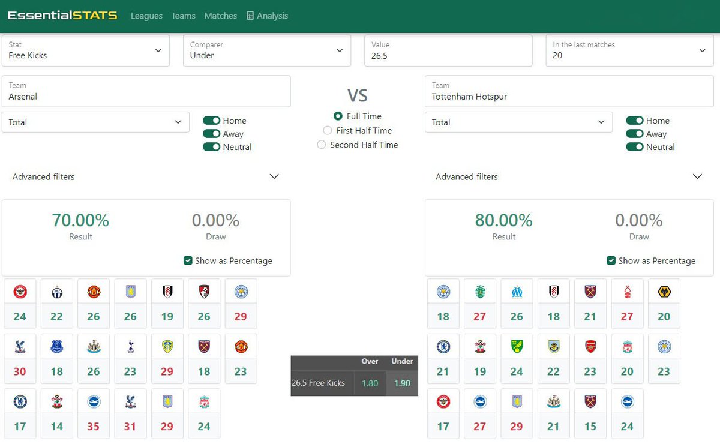Click the Norwich crest above 24
Image resolution: width=720 pixels, height=444 pixels.
517,347
